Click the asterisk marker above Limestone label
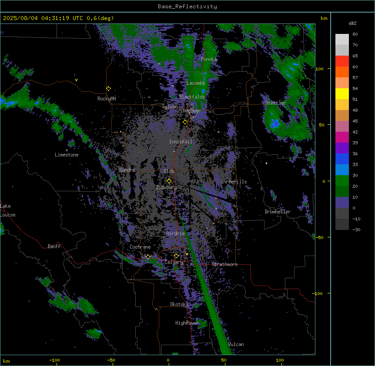Image resolution: width=375 pixels, height=366 pixels. [x=67, y=150]
